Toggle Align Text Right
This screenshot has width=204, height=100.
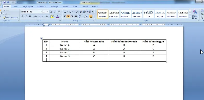[72, 16]
